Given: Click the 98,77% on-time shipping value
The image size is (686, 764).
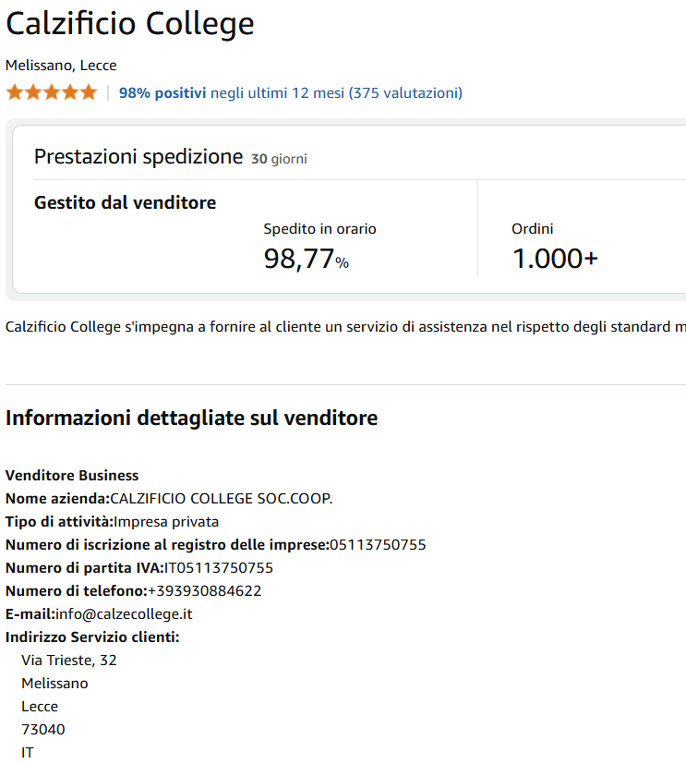Looking at the screenshot, I should [306, 260].
